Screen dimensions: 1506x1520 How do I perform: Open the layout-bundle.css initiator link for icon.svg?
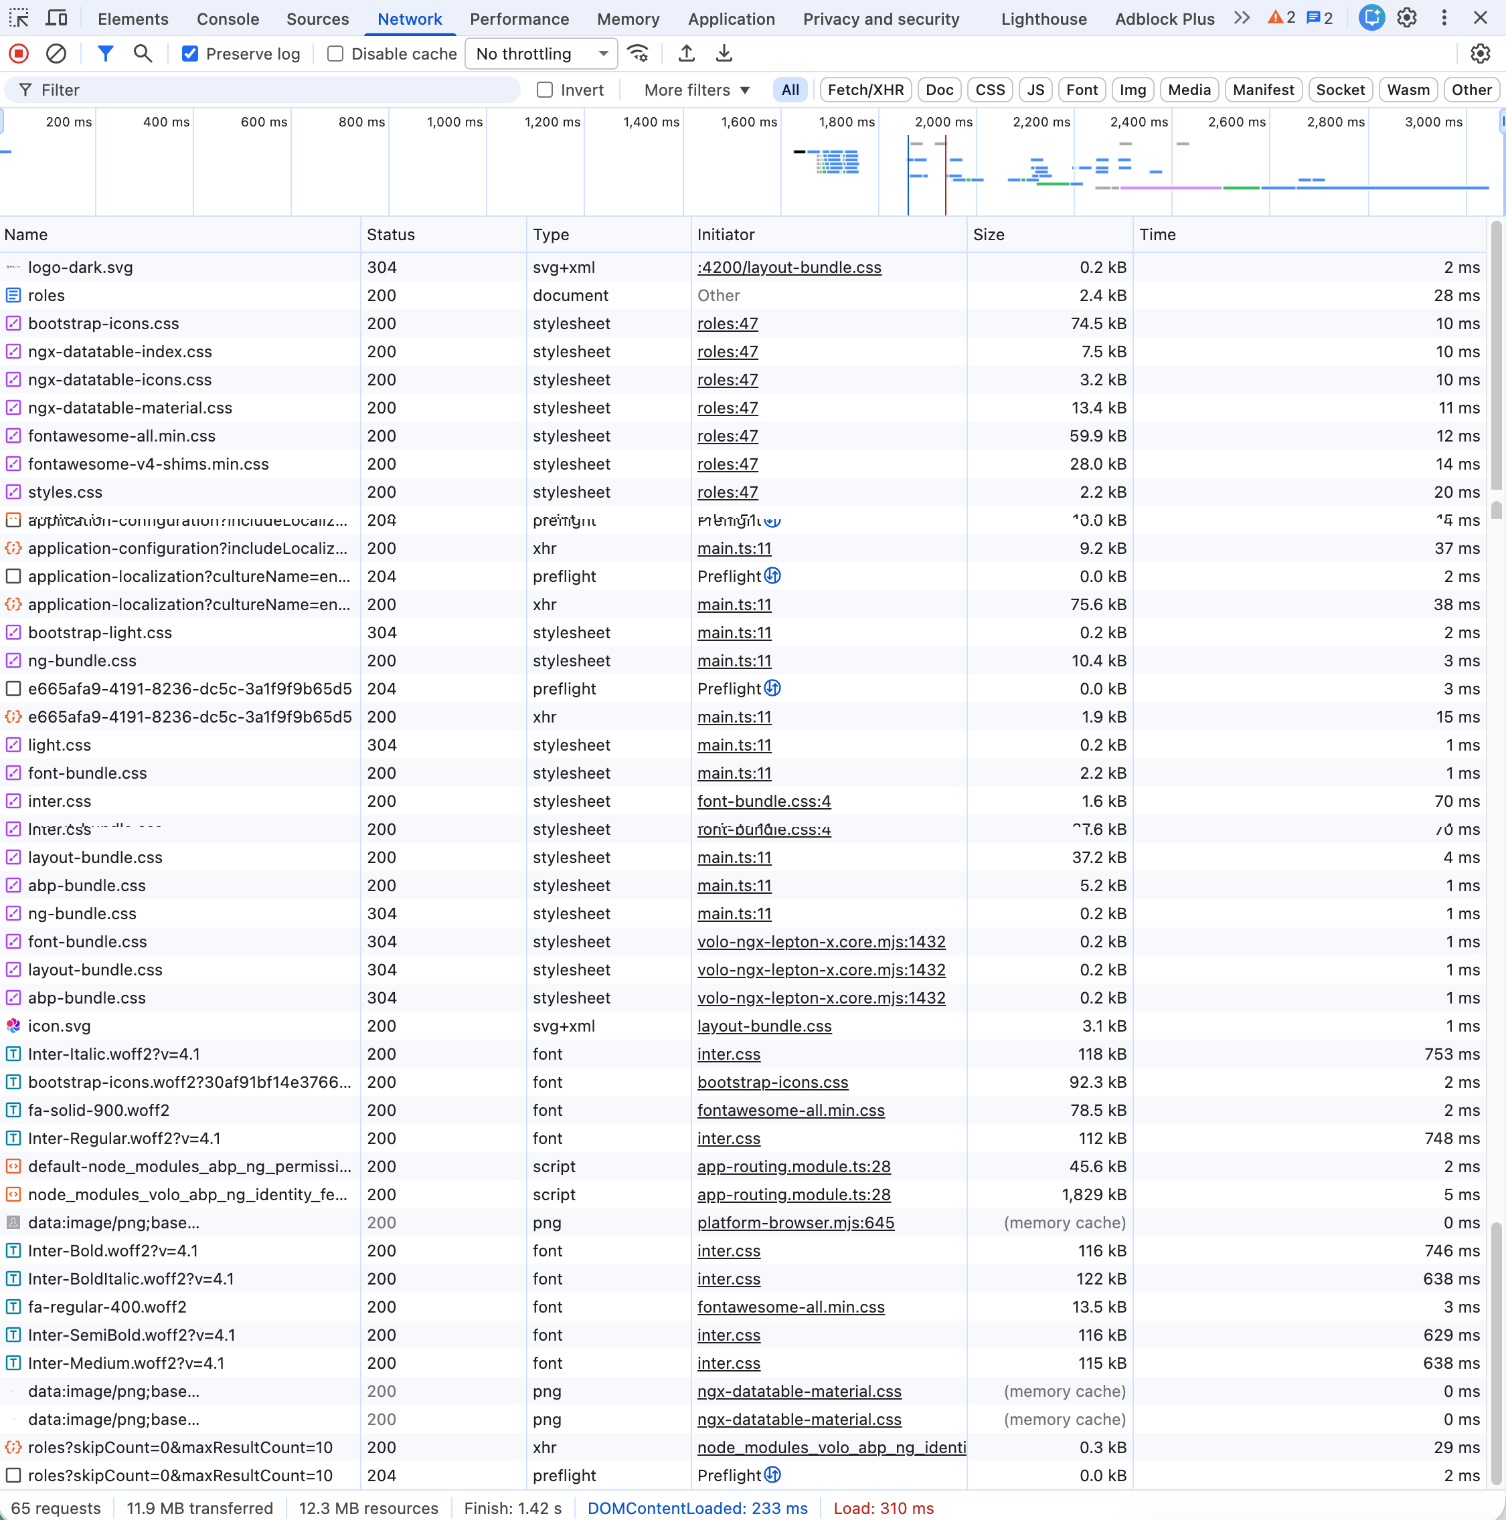tap(764, 1026)
